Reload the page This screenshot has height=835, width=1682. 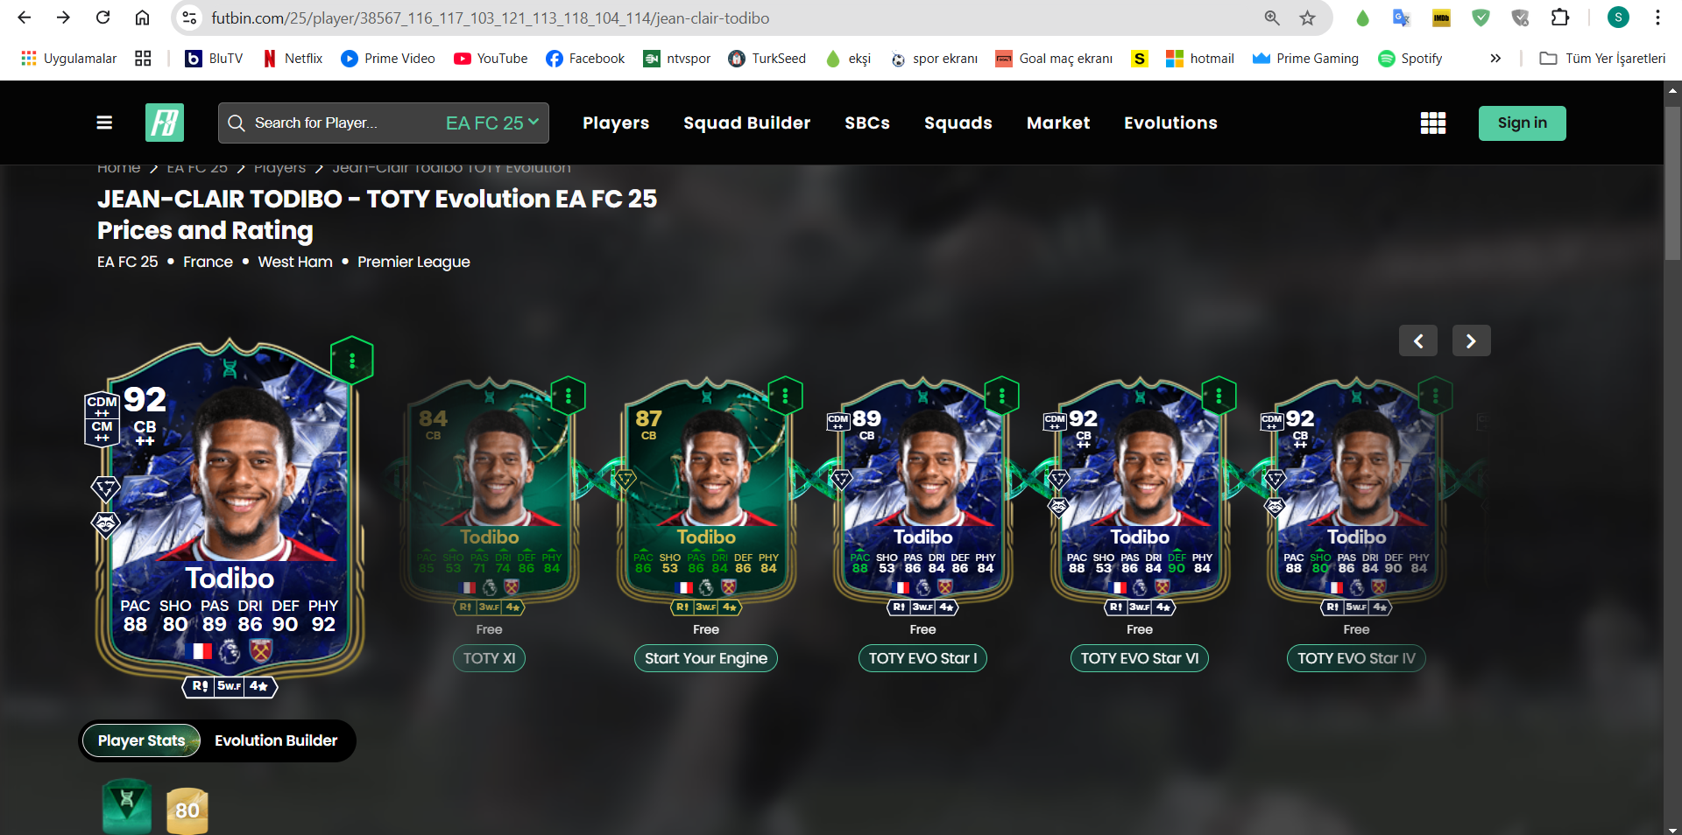(x=102, y=18)
